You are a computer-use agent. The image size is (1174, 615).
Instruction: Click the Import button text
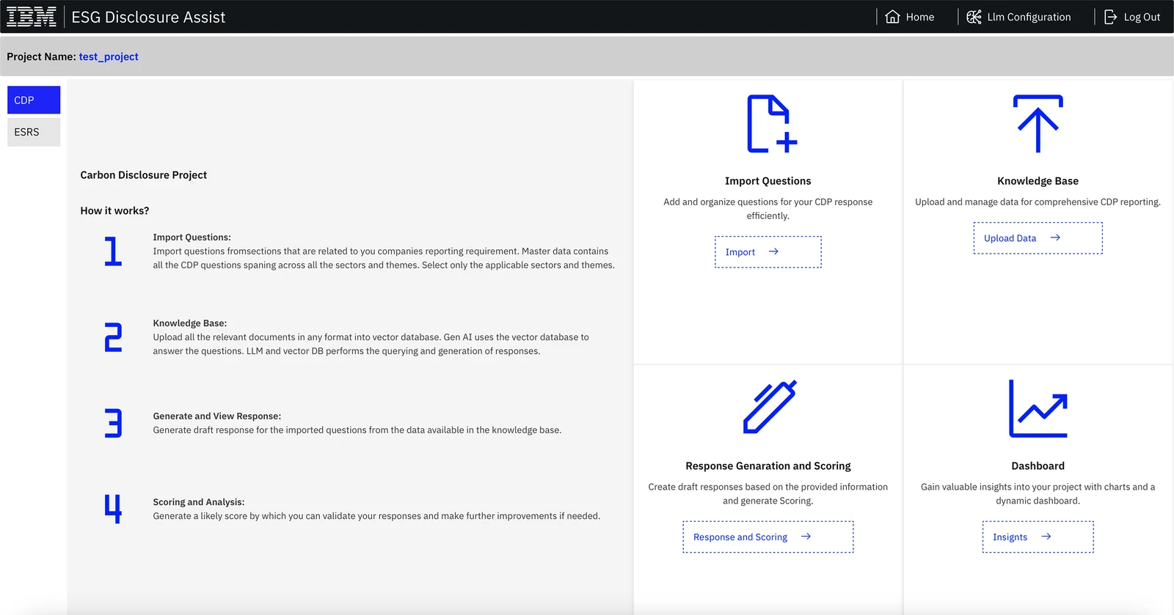pos(740,252)
